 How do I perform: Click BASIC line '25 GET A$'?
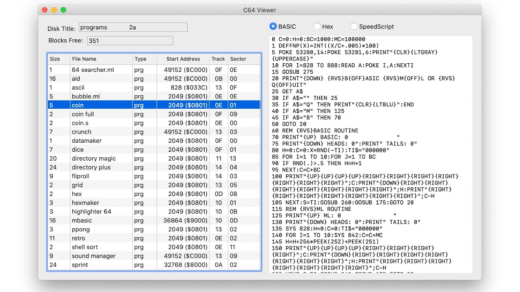click(x=287, y=92)
